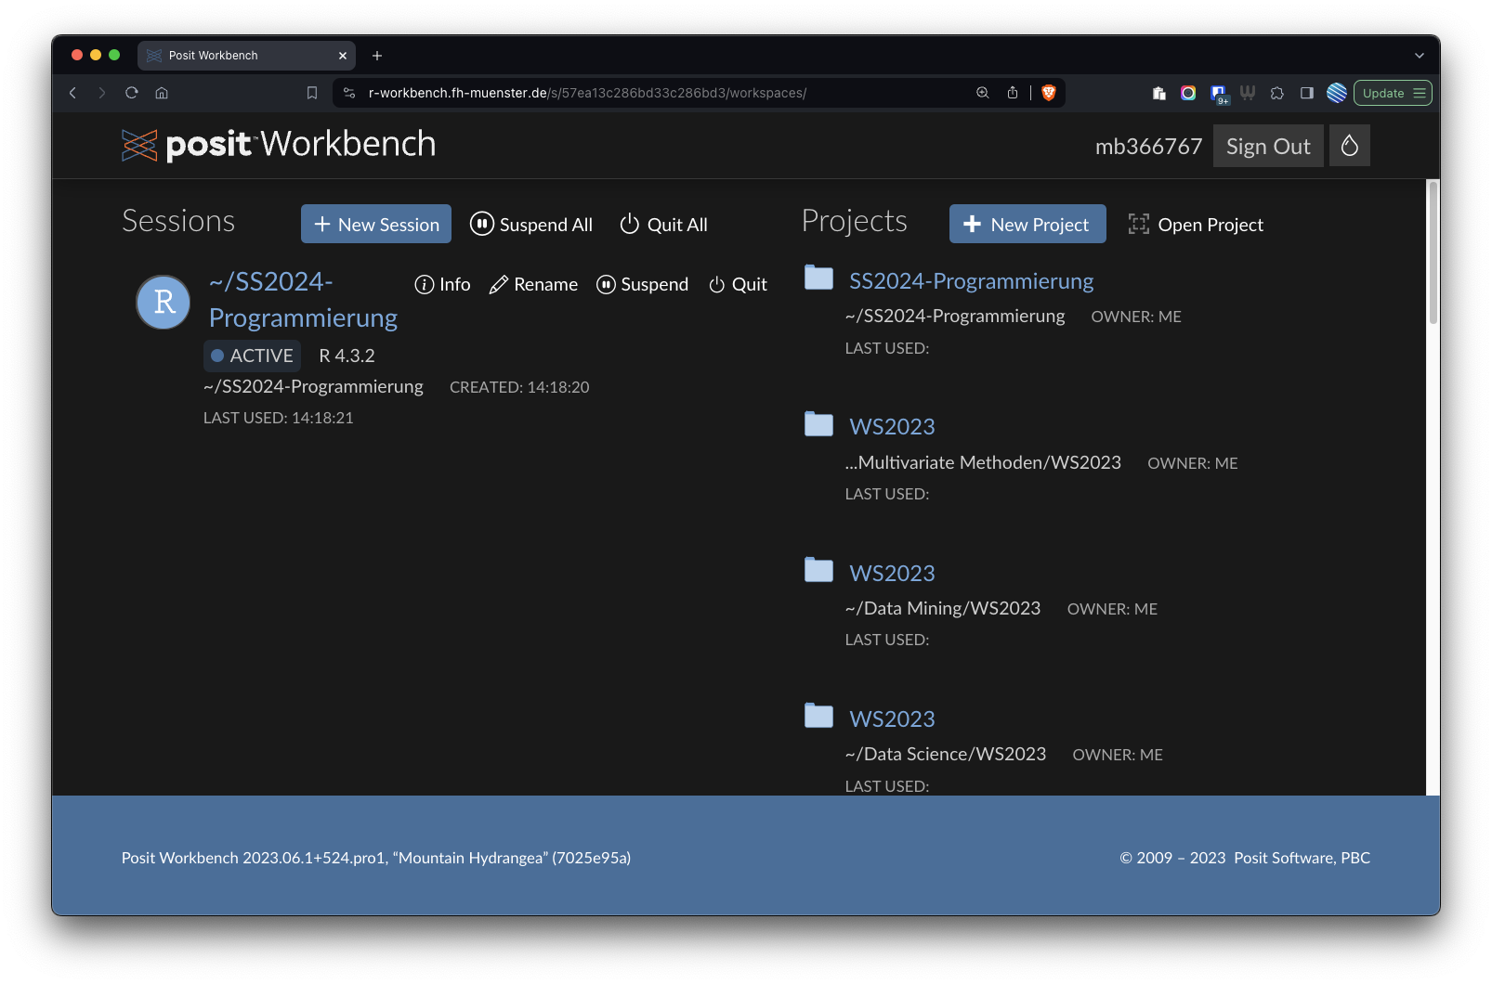Screen dimensions: 1492x984
Task: Quit the SS2024-Programmierung session
Action: click(x=738, y=285)
